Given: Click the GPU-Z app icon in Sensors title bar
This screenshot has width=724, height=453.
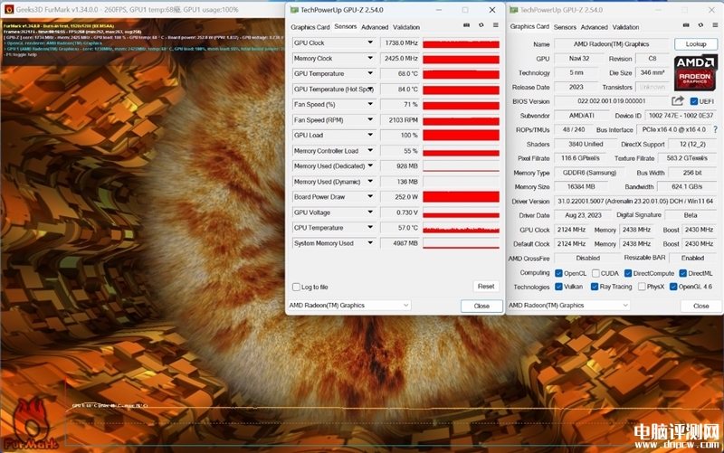Looking at the screenshot, I should [x=294, y=10].
